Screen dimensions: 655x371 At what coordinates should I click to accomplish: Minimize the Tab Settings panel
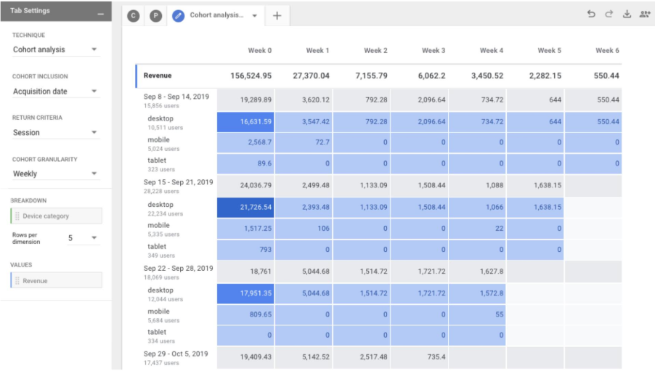coord(100,15)
